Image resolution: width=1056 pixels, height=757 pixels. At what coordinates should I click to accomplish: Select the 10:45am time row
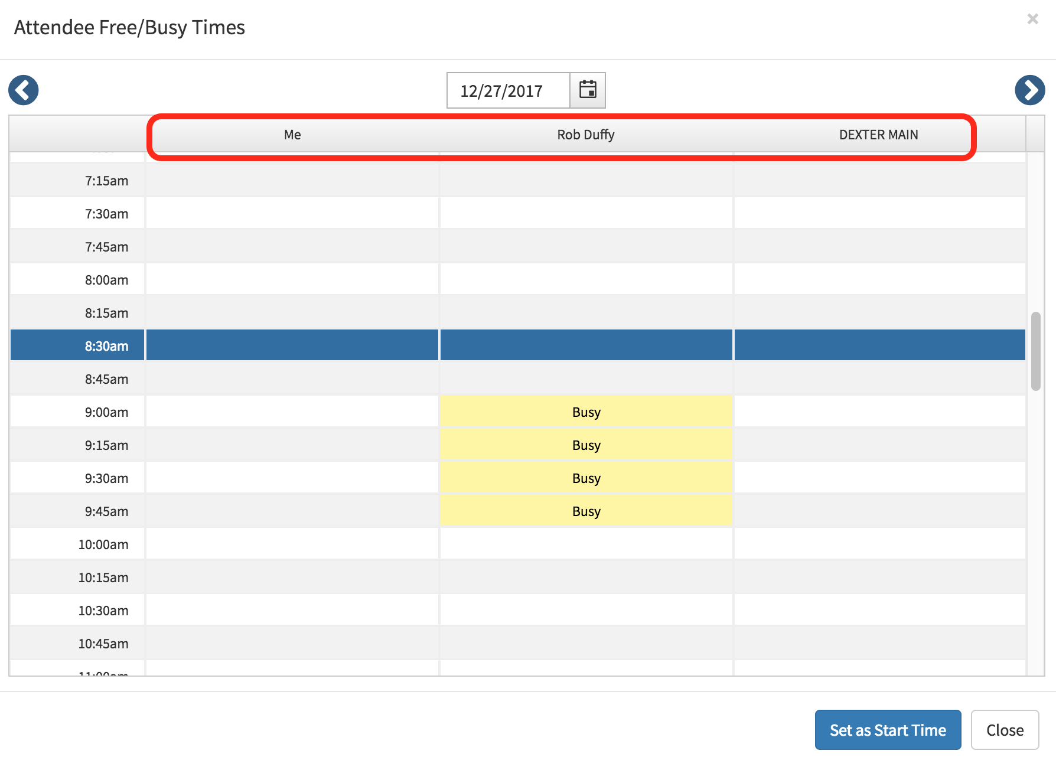[x=103, y=644]
